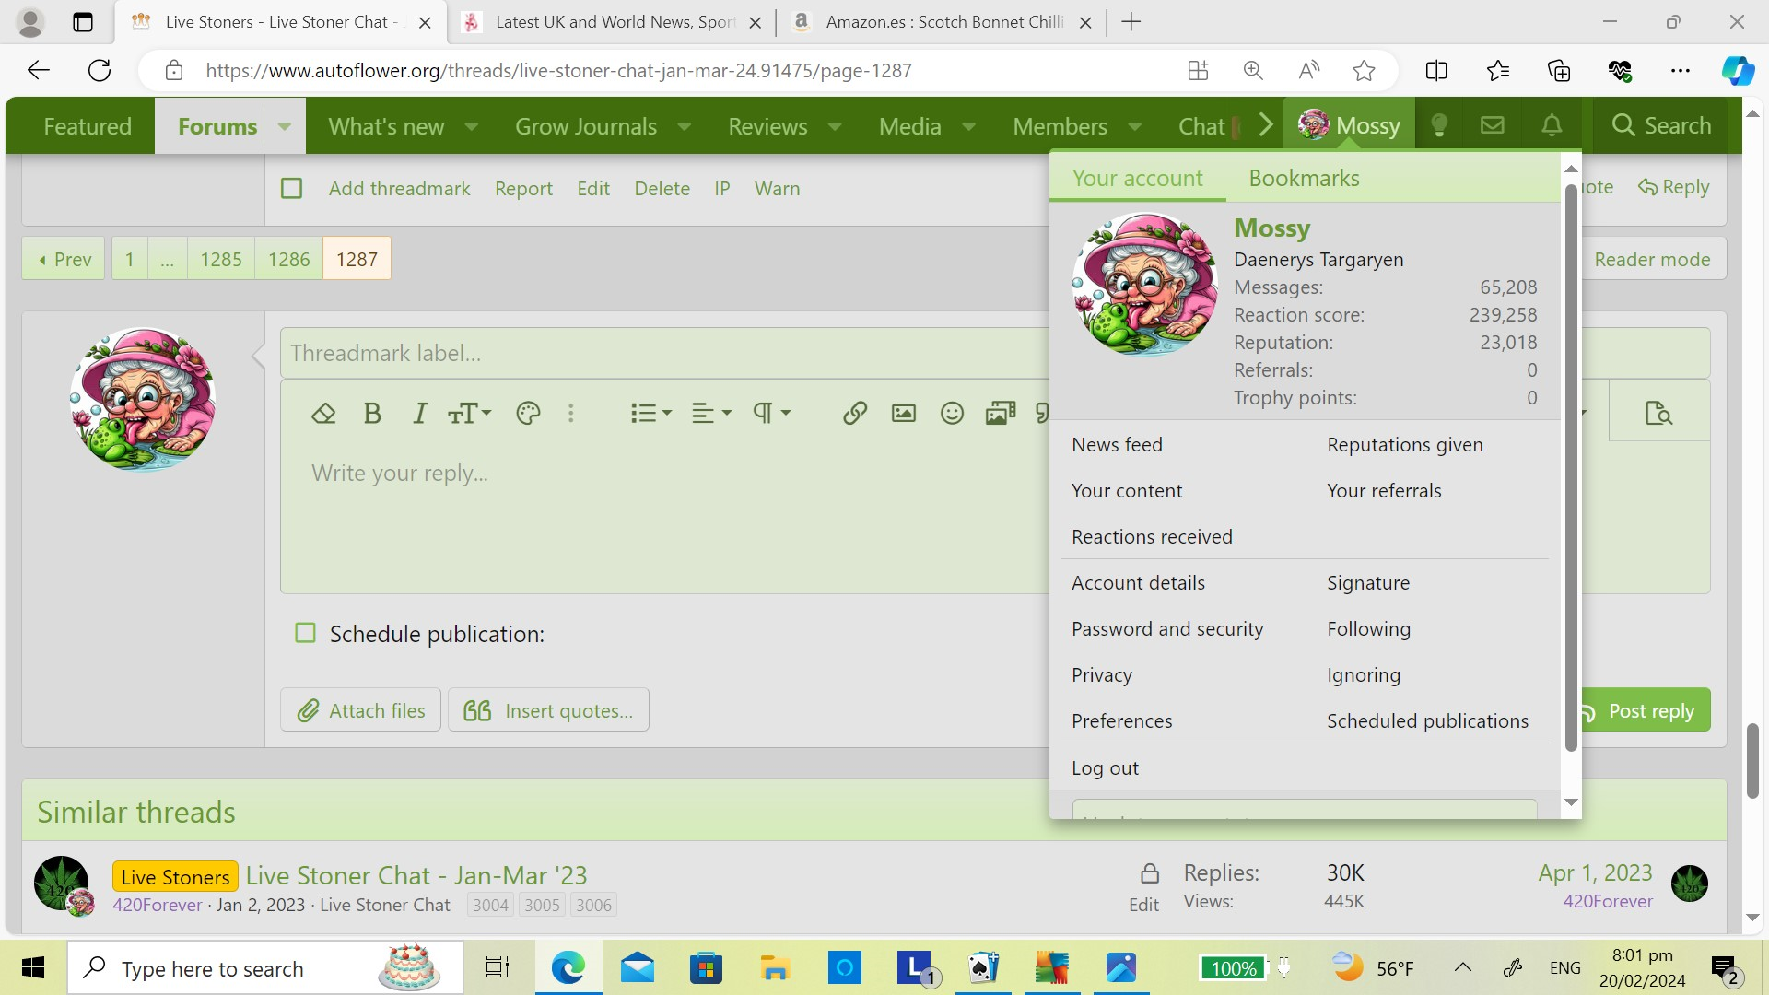Viewport: 1769px width, 995px height.
Task: Add page to browser favorites star
Action: pyautogui.click(x=1364, y=70)
